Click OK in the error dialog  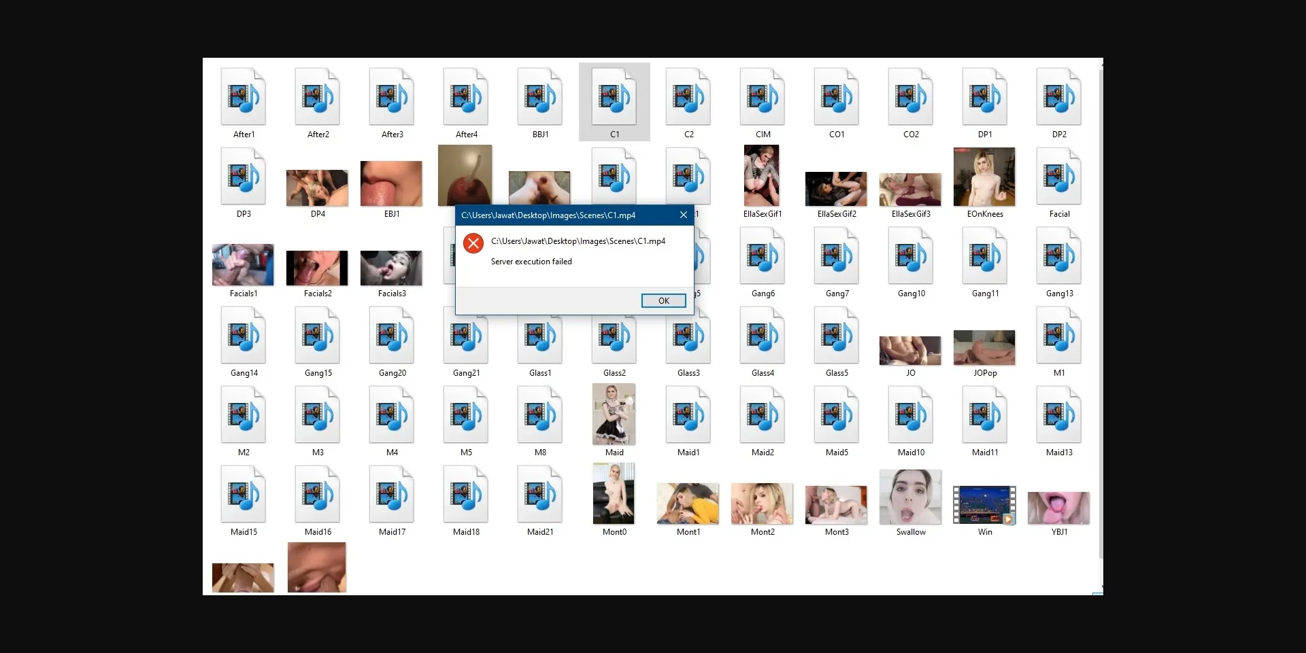point(663,301)
